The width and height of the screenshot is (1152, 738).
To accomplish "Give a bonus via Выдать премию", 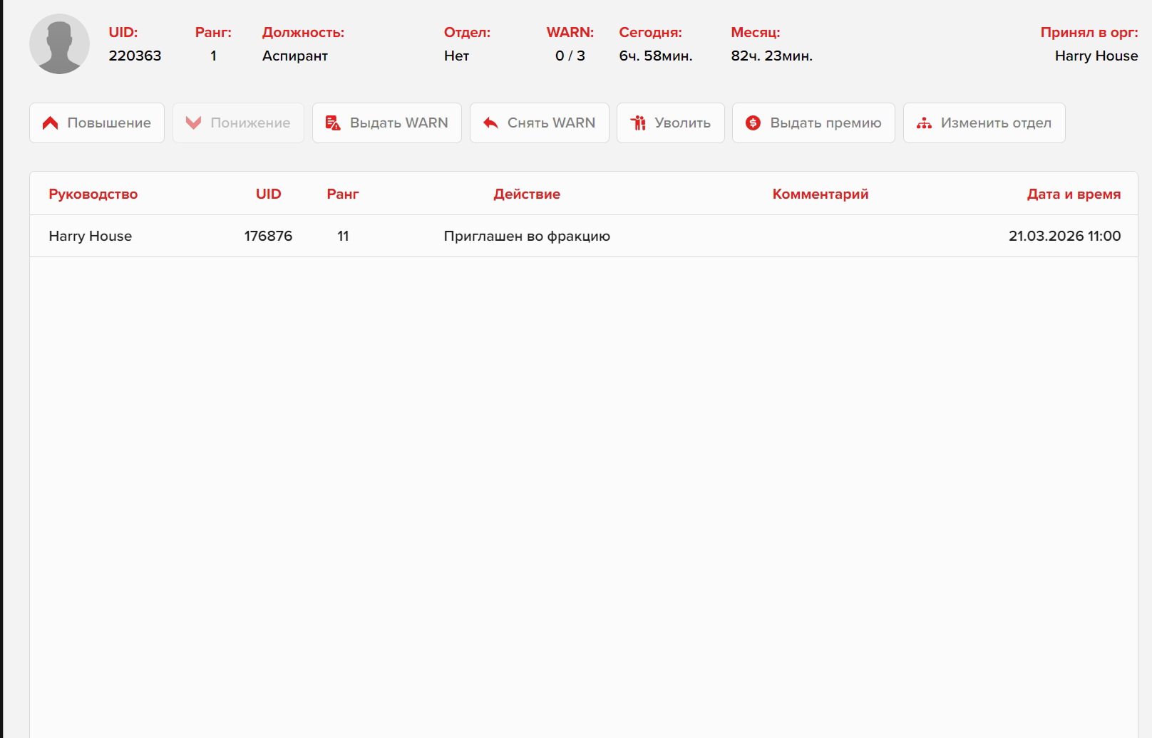I will 813,123.
